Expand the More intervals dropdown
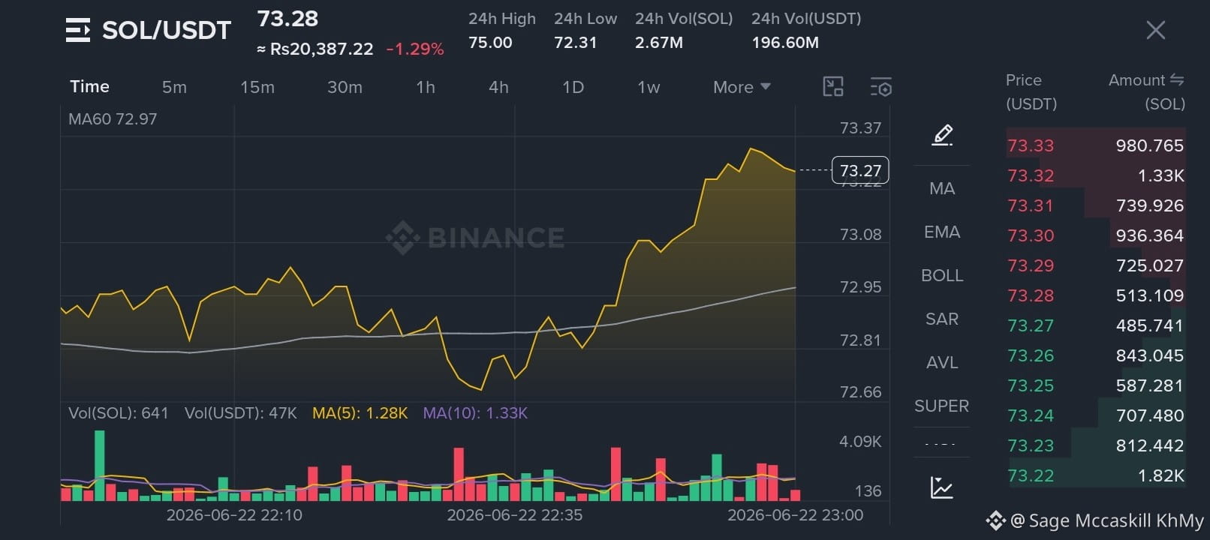 742,87
